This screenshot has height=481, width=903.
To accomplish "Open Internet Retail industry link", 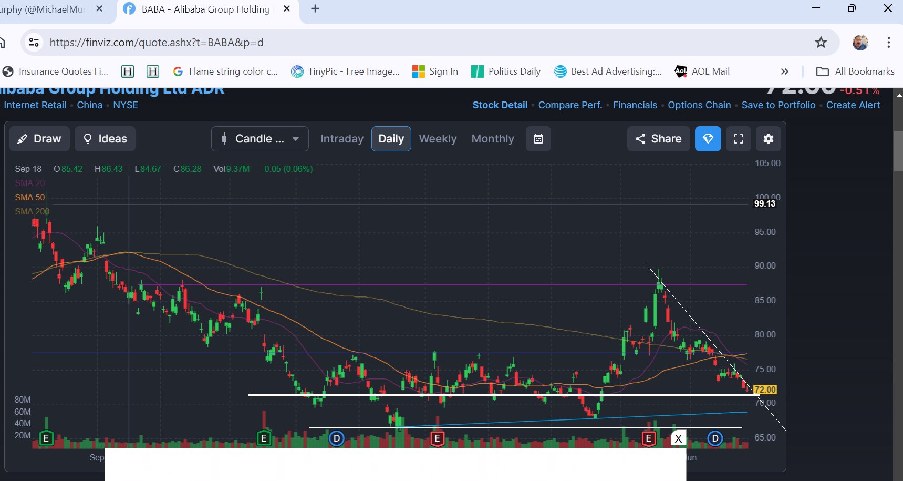I will [x=35, y=105].
